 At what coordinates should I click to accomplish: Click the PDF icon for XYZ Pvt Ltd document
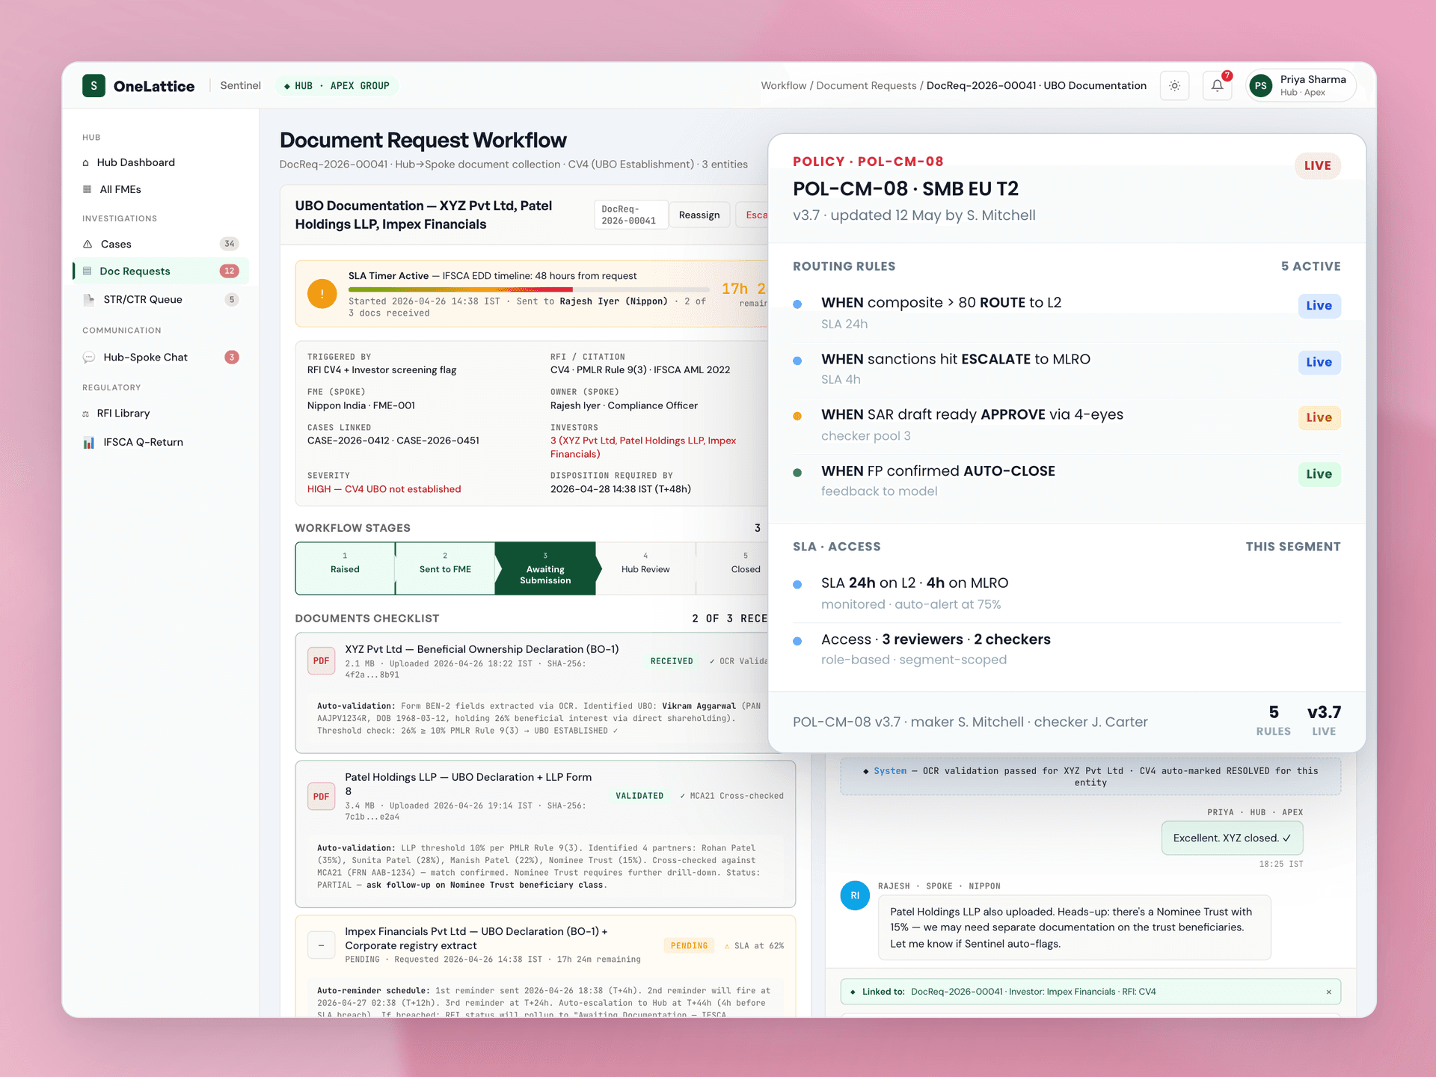[x=321, y=661]
